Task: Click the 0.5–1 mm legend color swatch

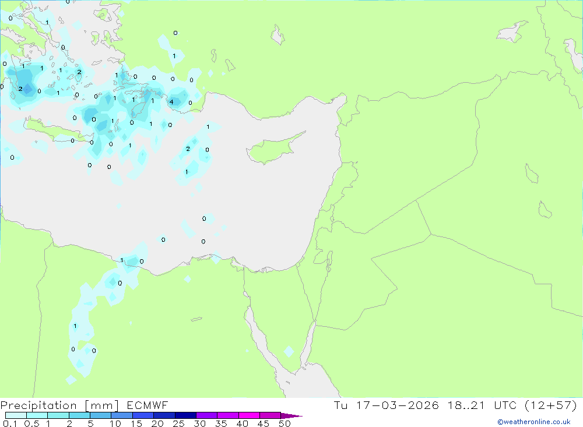Action: click(x=37, y=415)
